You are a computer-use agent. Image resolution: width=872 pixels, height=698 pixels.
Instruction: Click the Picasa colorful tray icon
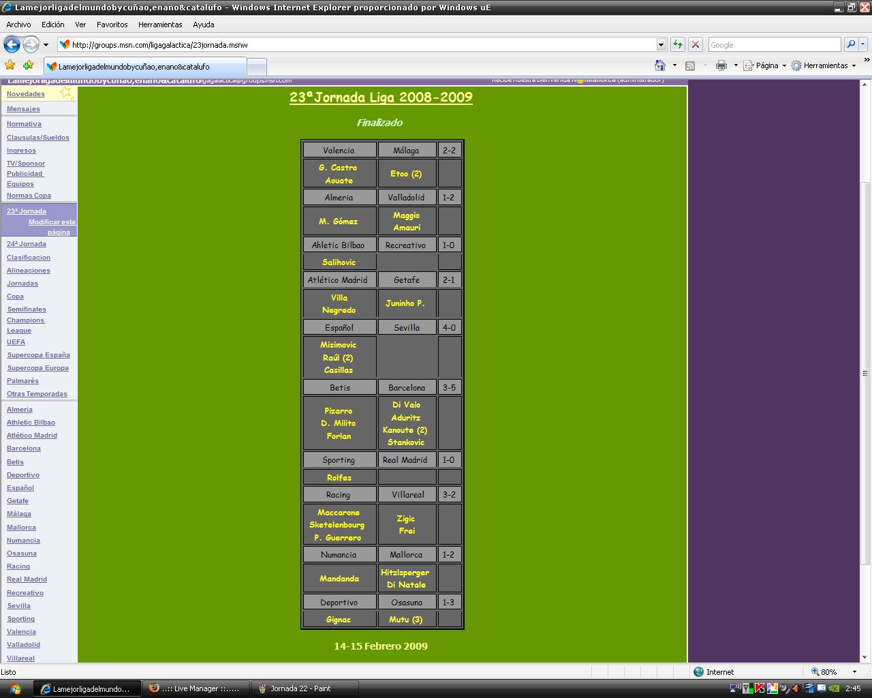click(773, 688)
